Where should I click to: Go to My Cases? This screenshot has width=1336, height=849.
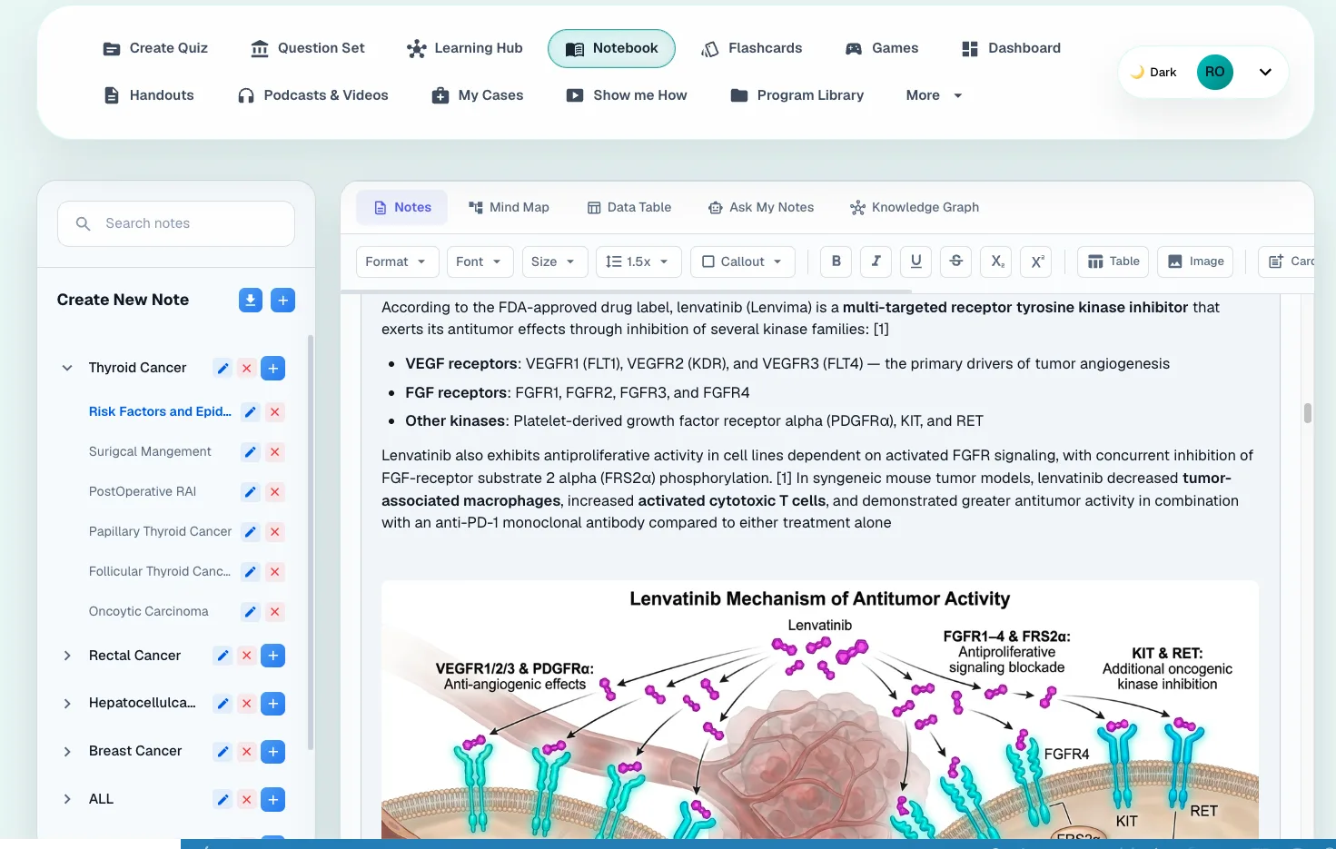point(478,95)
